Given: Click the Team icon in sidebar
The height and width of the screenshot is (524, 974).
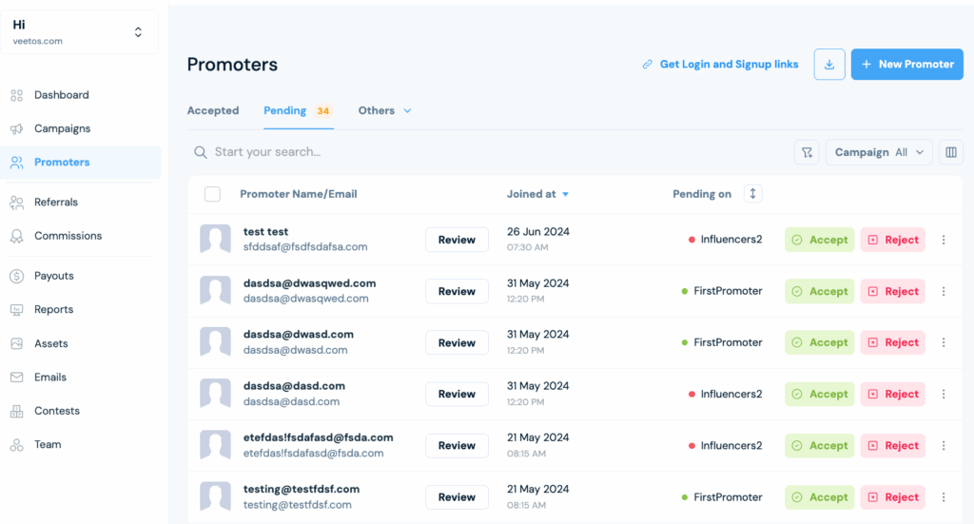Looking at the screenshot, I should click(17, 444).
